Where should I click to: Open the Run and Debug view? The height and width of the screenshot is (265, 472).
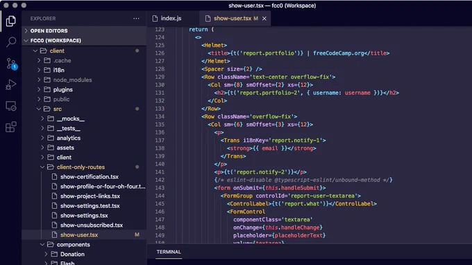coord(11,84)
